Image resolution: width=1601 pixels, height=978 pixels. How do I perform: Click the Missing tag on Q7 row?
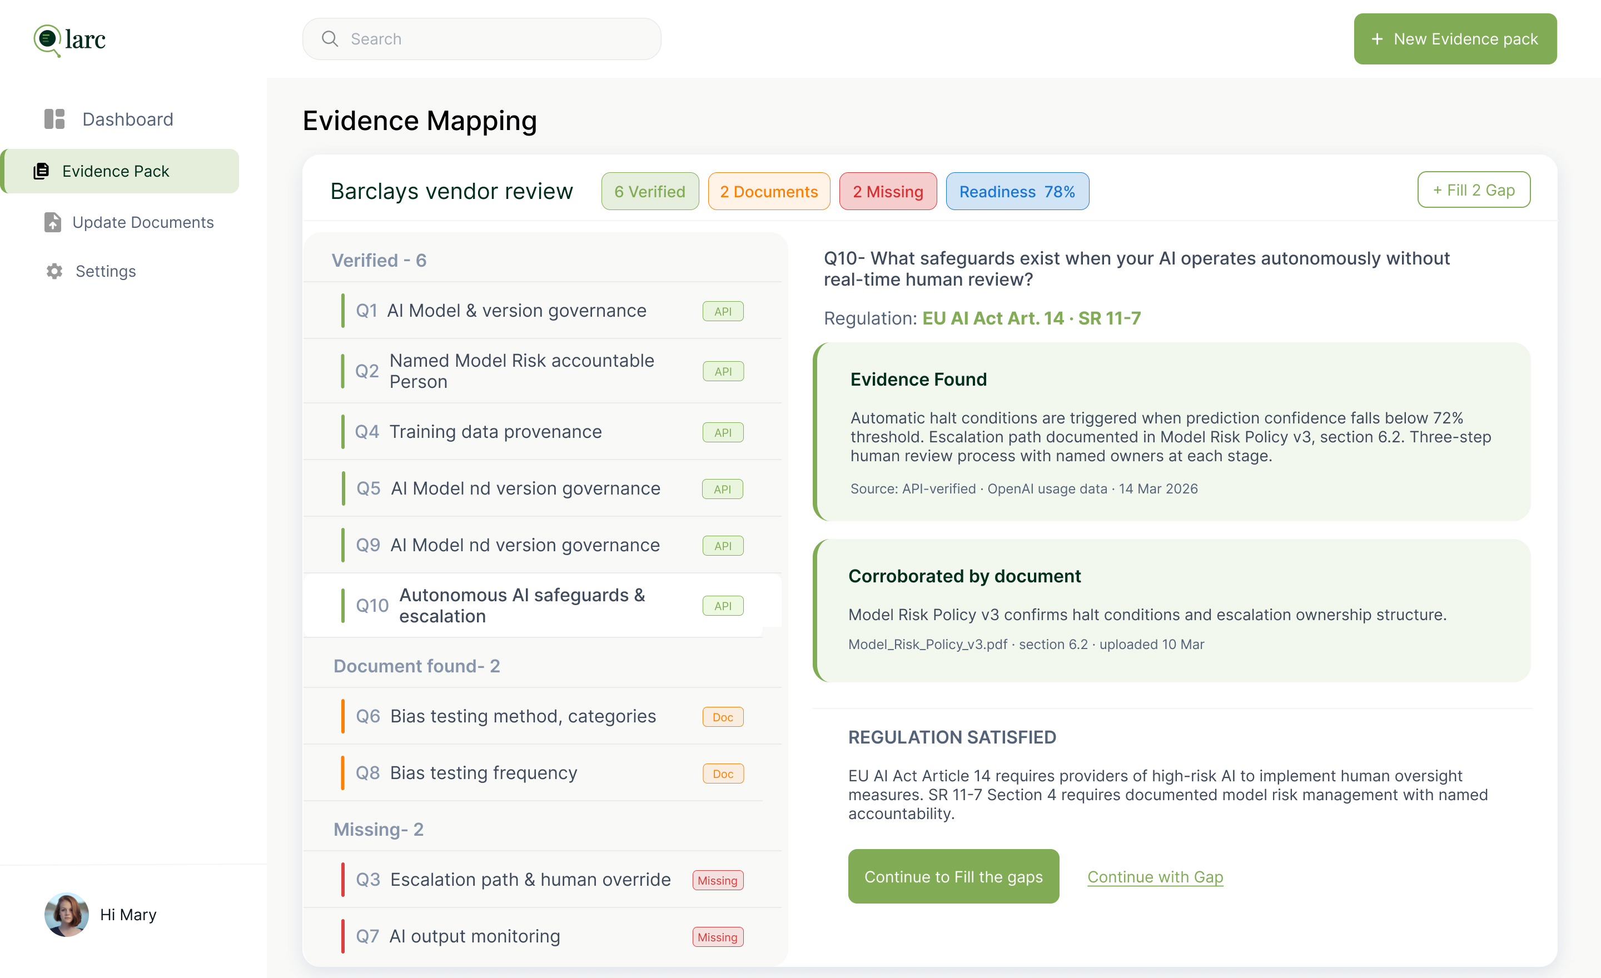(x=717, y=937)
